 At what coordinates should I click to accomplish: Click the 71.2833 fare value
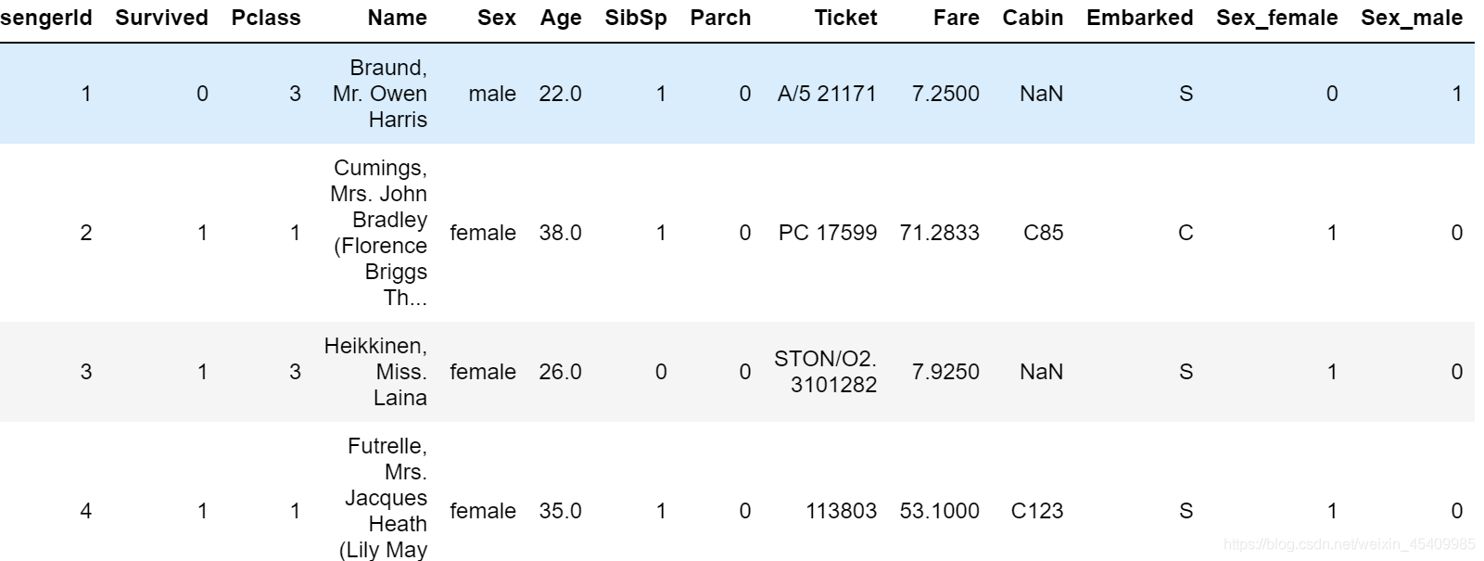coord(939,233)
